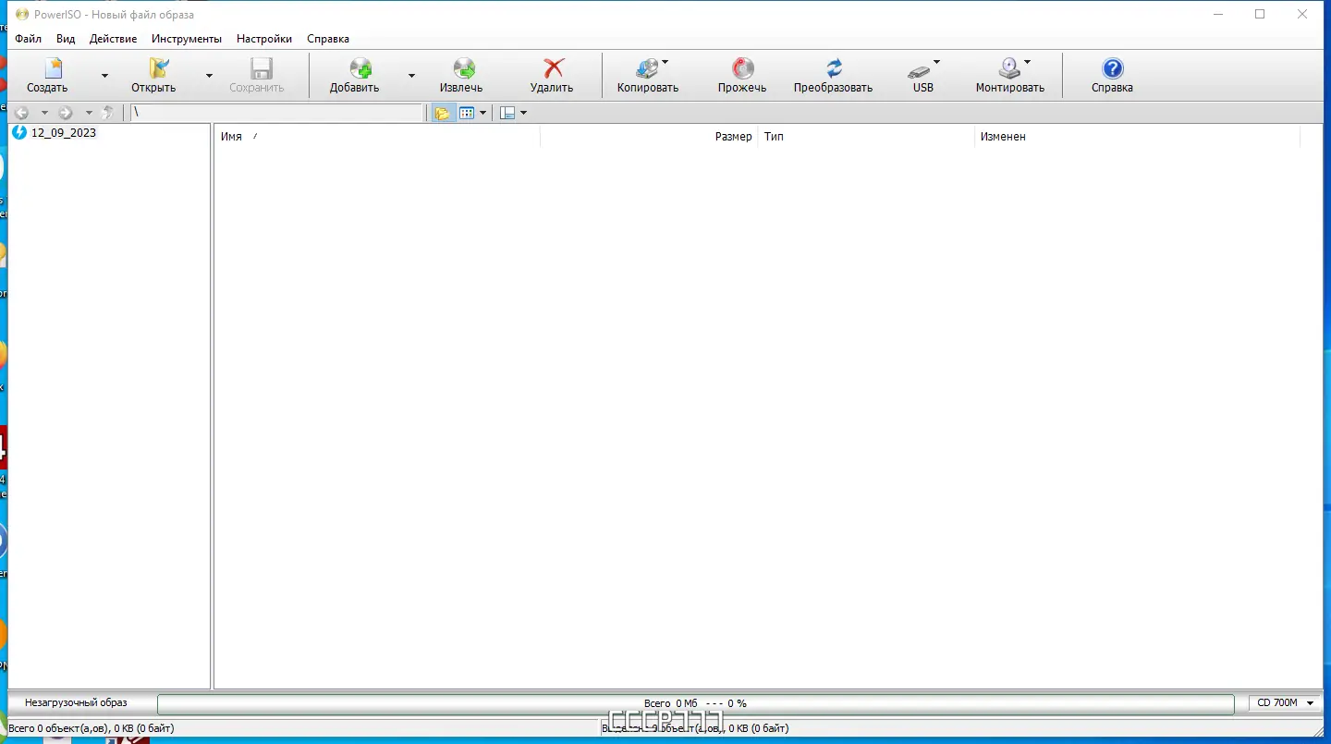Maximize the PowerISO window
This screenshot has height=744, width=1331.
[1260, 14]
